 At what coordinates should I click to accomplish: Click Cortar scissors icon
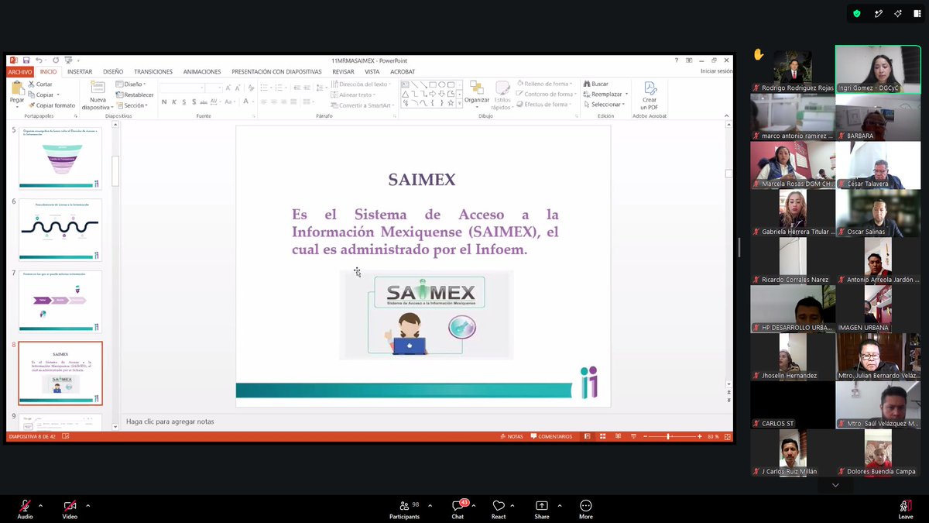coord(31,84)
